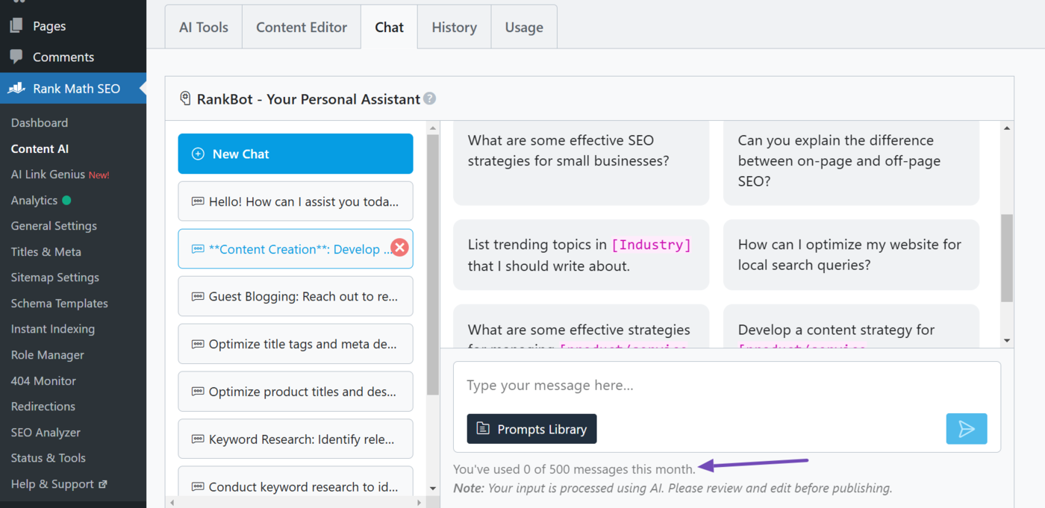Viewport: 1045px width, 508px height.
Task: Select 'effective strategies for managing' prompt
Action: coord(581,326)
